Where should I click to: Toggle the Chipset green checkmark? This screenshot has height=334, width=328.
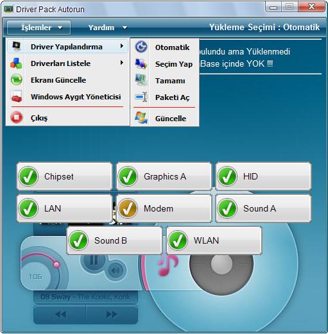[x=28, y=176]
